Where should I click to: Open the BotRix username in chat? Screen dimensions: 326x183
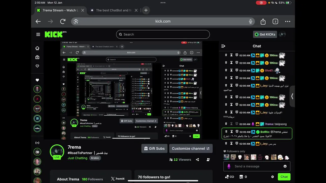coord(265,132)
